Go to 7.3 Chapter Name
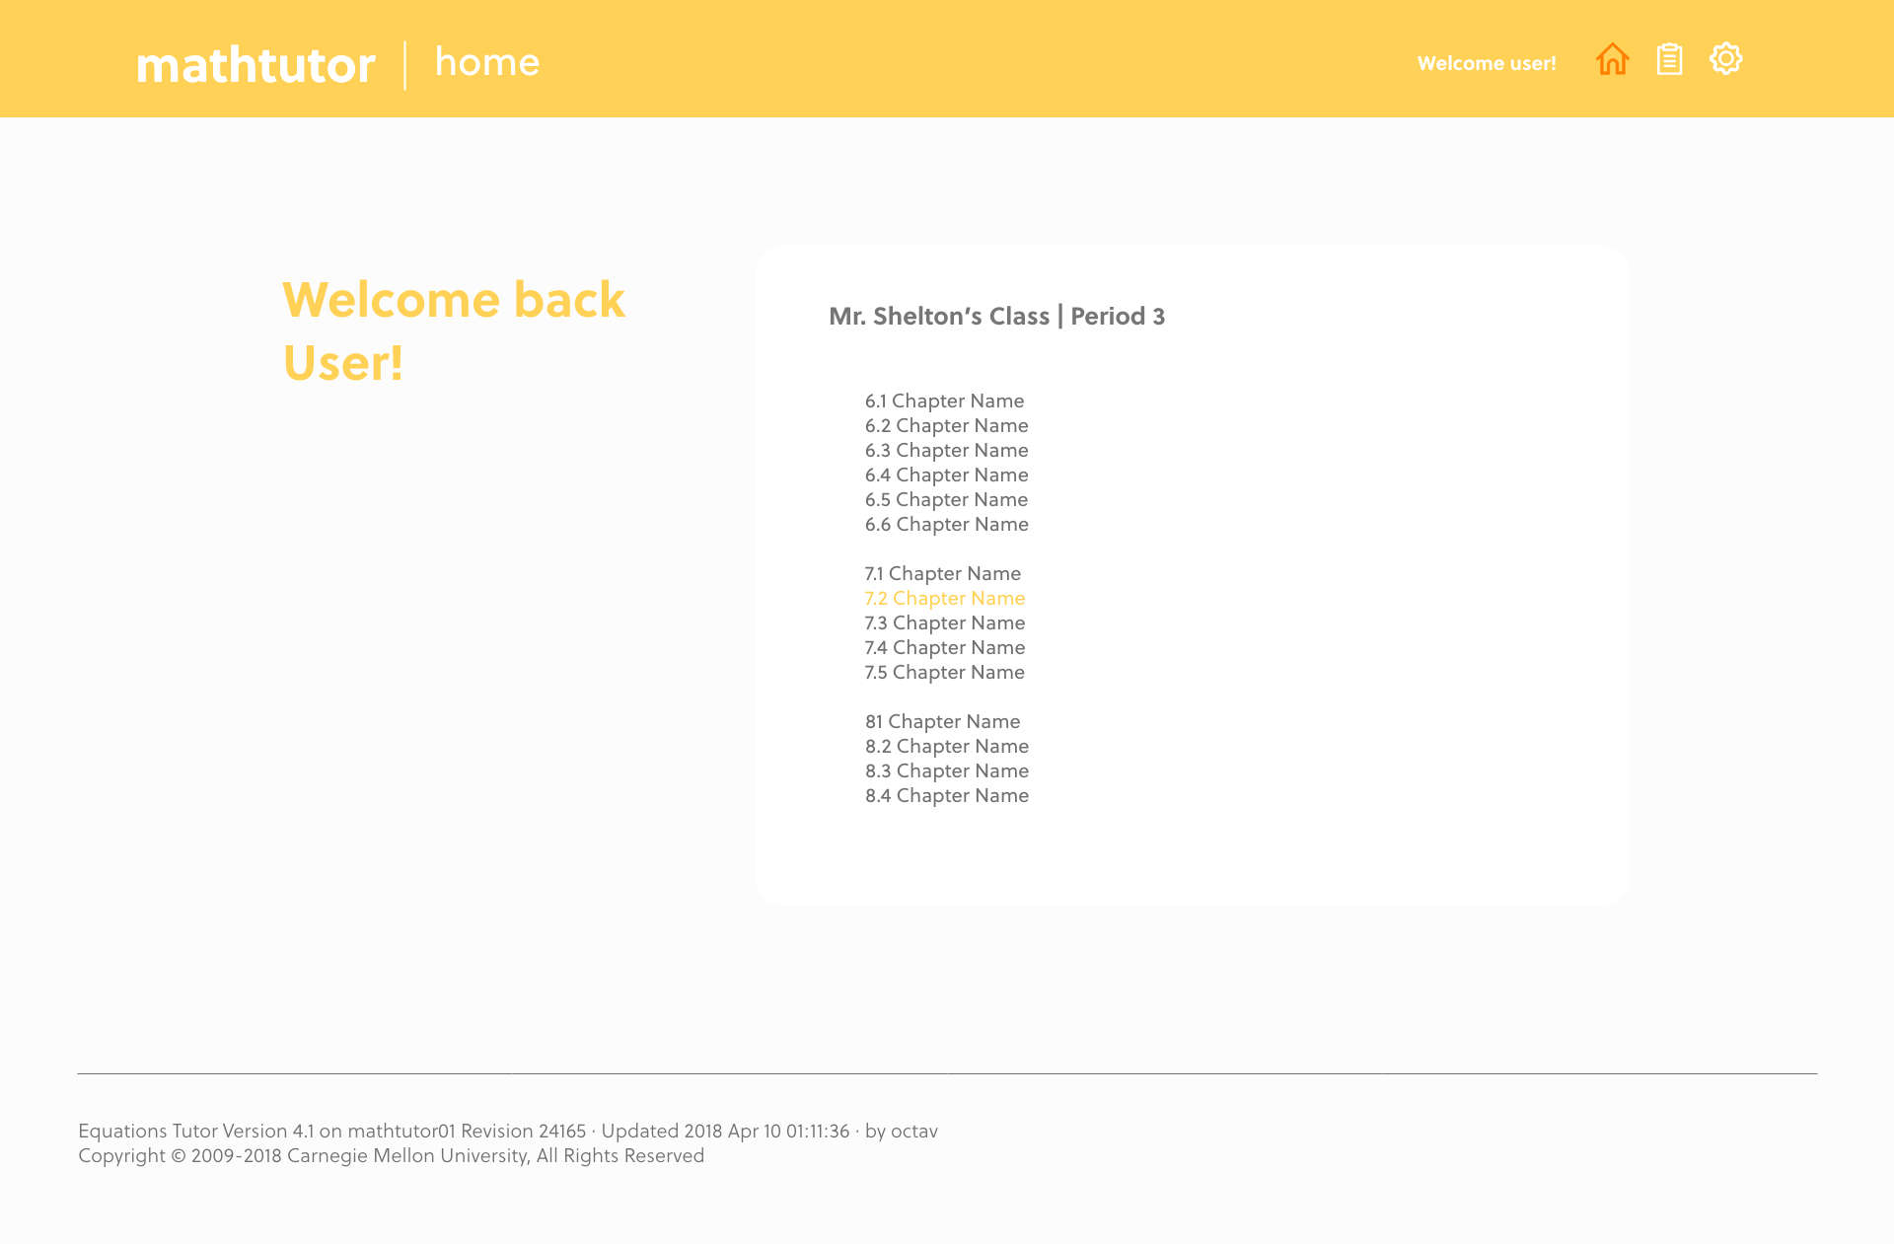The height and width of the screenshot is (1244, 1894). 944,623
